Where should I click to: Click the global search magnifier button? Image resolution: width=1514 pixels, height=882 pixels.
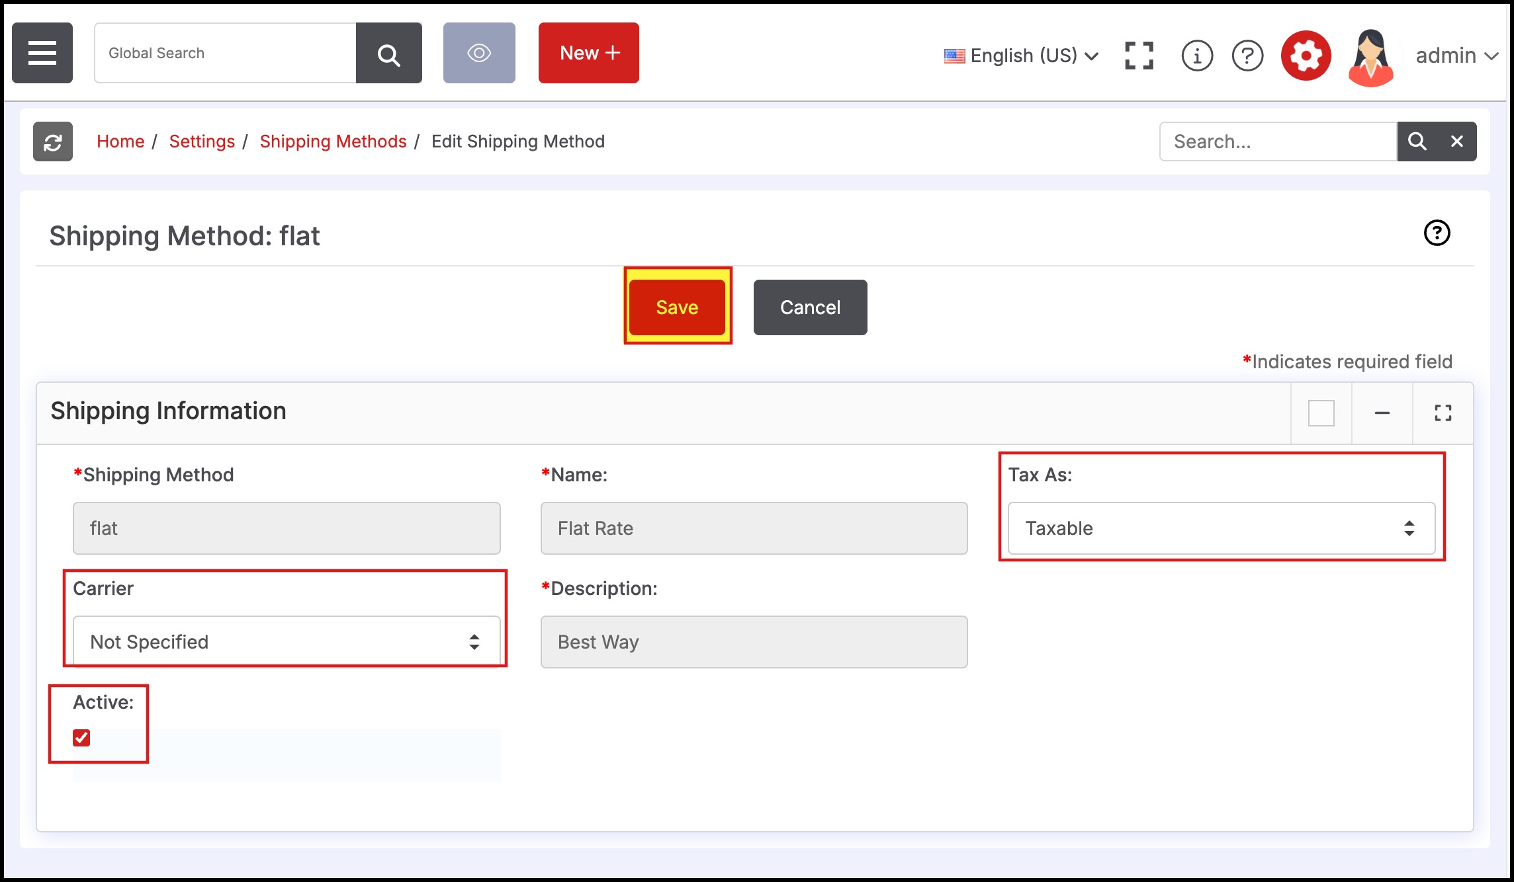point(389,53)
